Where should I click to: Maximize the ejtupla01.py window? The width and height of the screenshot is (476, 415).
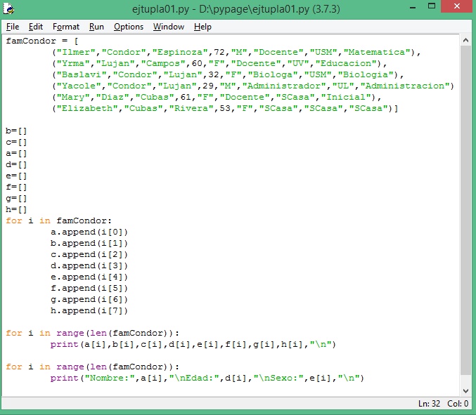pyautogui.click(x=432, y=6)
